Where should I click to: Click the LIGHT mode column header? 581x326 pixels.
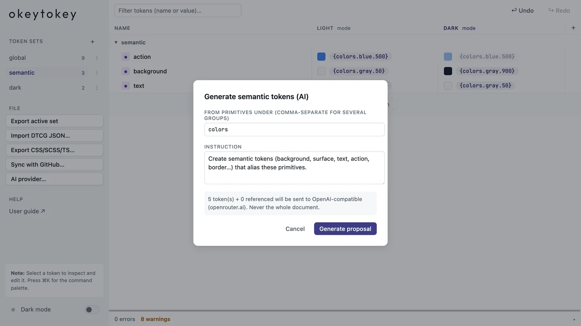point(334,28)
